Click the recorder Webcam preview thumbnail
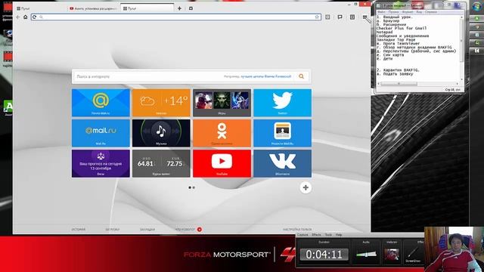Viewport: 484px width, 272px height. point(392,255)
